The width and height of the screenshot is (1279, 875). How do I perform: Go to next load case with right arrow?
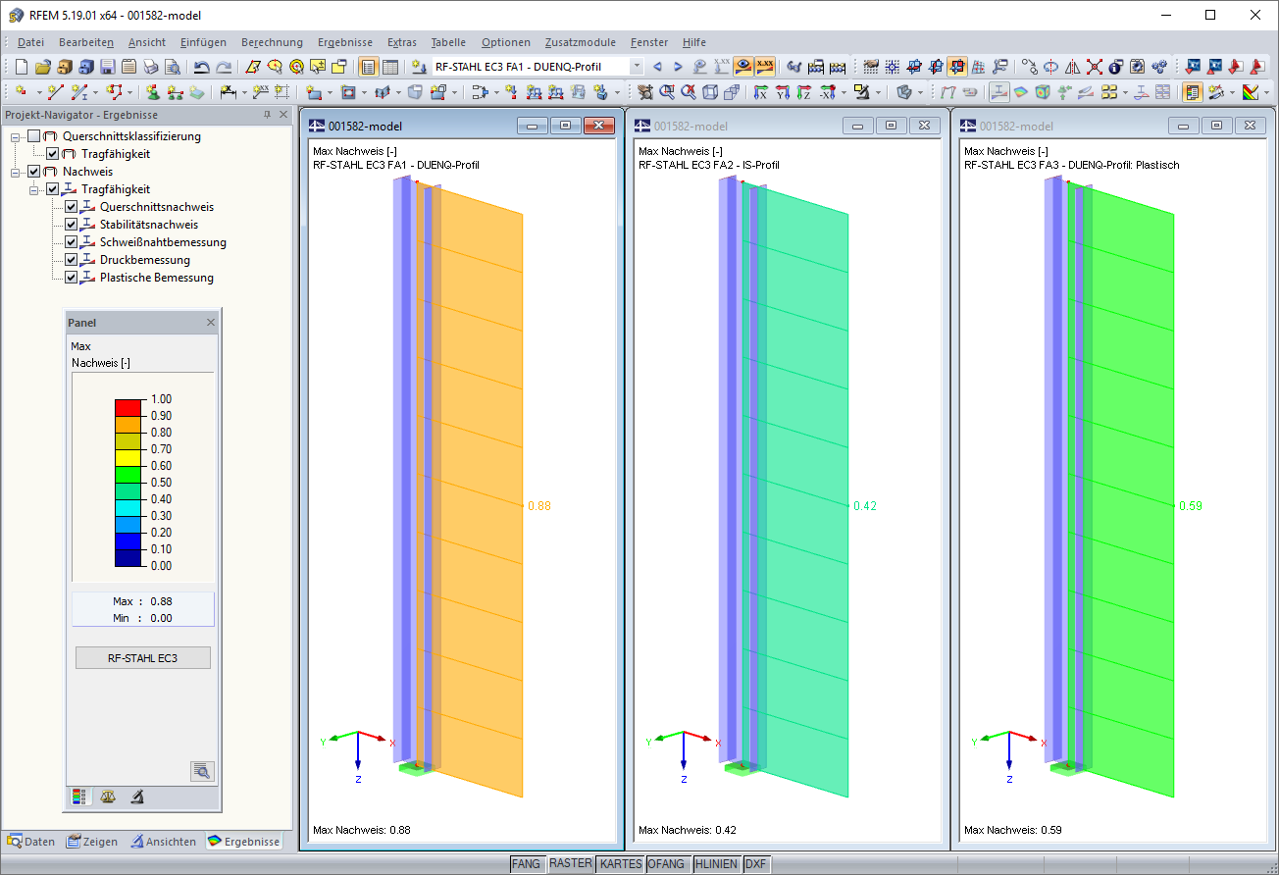point(678,67)
